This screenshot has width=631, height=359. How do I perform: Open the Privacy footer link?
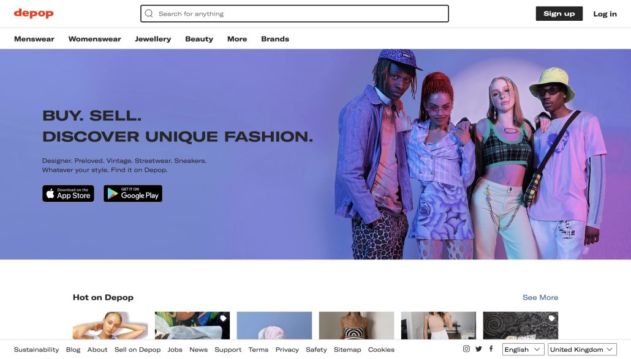pos(287,350)
